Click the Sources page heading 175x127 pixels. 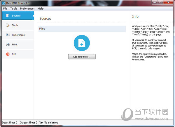[45, 19]
